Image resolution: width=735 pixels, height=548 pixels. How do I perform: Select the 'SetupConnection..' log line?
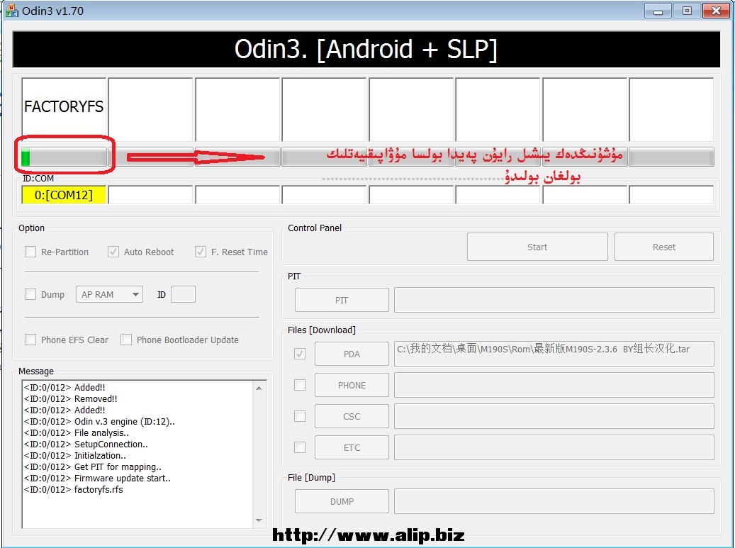(86, 444)
